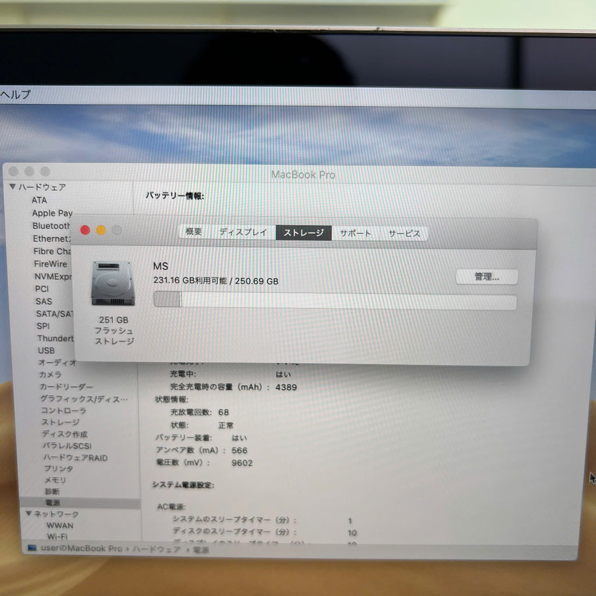The height and width of the screenshot is (596, 596).
Task: Click the computer icon in path bar
Action: tap(33, 548)
